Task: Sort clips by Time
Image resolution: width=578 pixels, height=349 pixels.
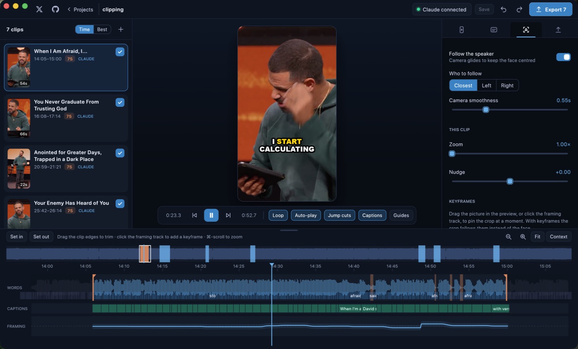Action: (x=84, y=29)
